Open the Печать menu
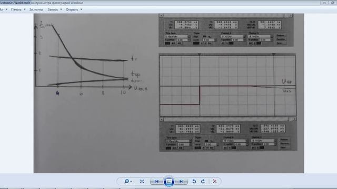The height and width of the screenshot is (189, 337). 18,9
